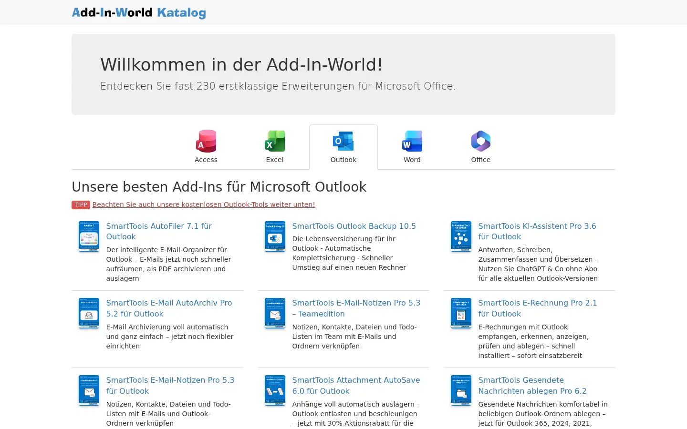Open SmartTools Outlook Backup 10.5 product thumbnail
The width and height of the screenshot is (687, 429).
click(x=275, y=236)
